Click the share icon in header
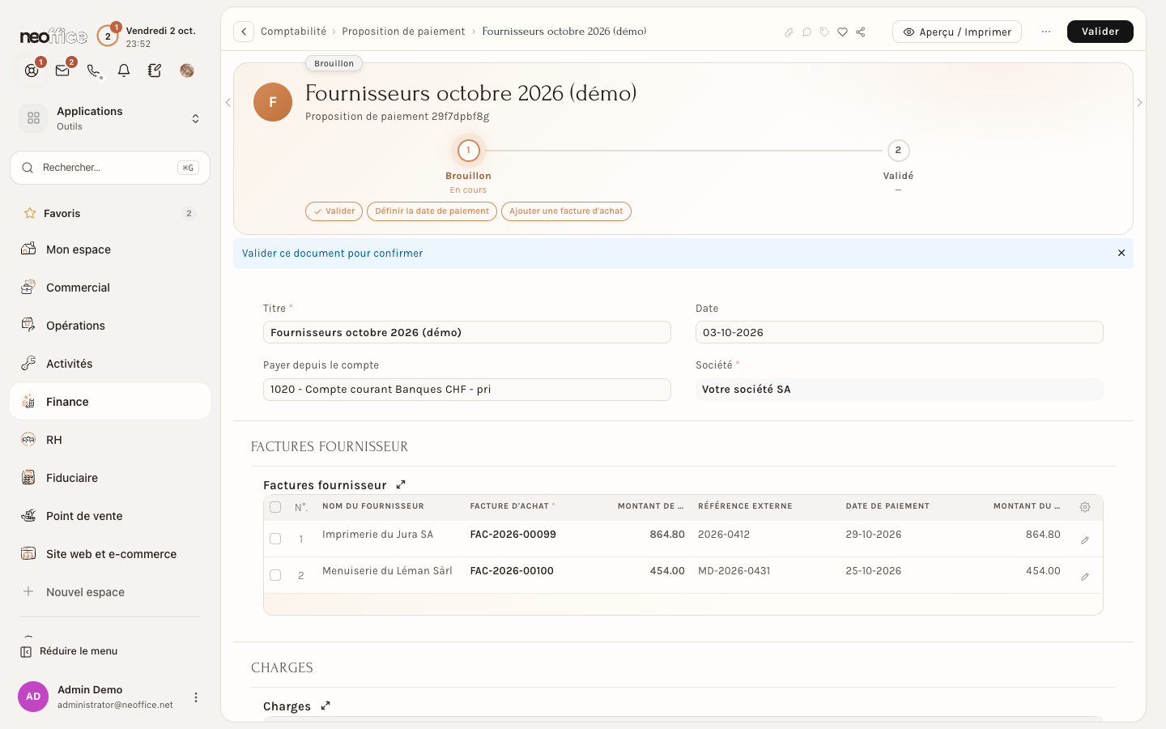1166x729 pixels. tap(861, 32)
